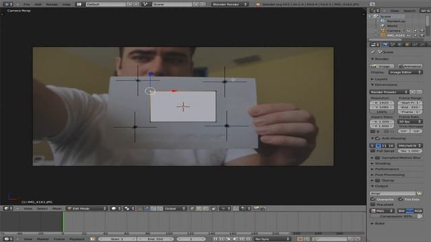Toggle the Placeholders checkbox

tap(373, 204)
